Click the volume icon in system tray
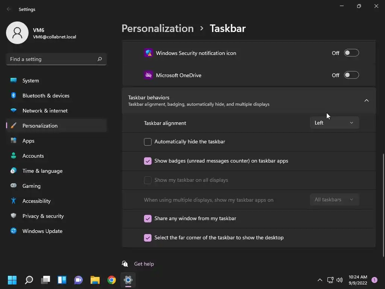This screenshot has width=385, height=289. [x=340, y=280]
